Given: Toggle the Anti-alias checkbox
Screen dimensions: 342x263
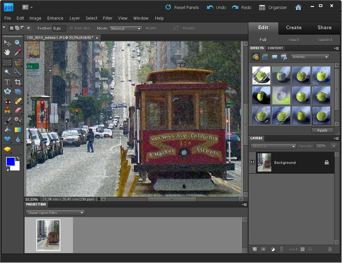Looking at the screenshot, I should tap(71, 28).
